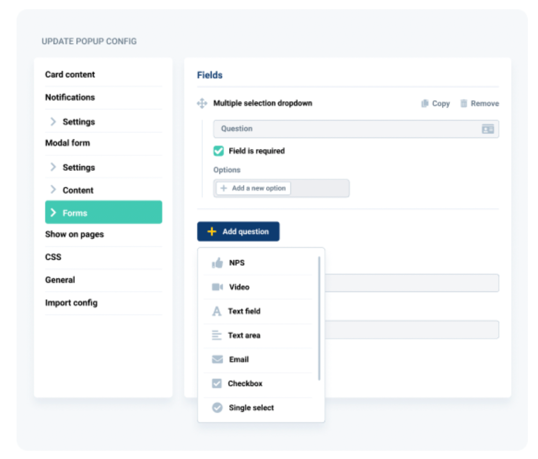Click the Add question button

(x=239, y=231)
